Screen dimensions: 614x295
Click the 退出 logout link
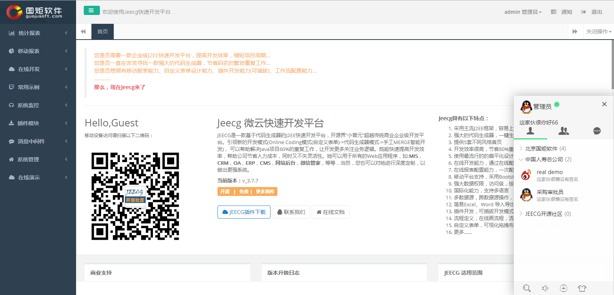(592, 12)
